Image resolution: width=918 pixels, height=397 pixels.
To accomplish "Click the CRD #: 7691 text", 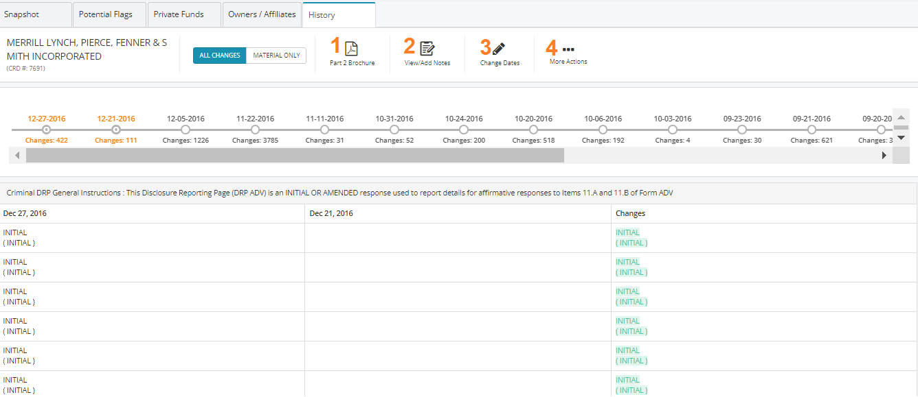I will pyautogui.click(x=26, y=69).
